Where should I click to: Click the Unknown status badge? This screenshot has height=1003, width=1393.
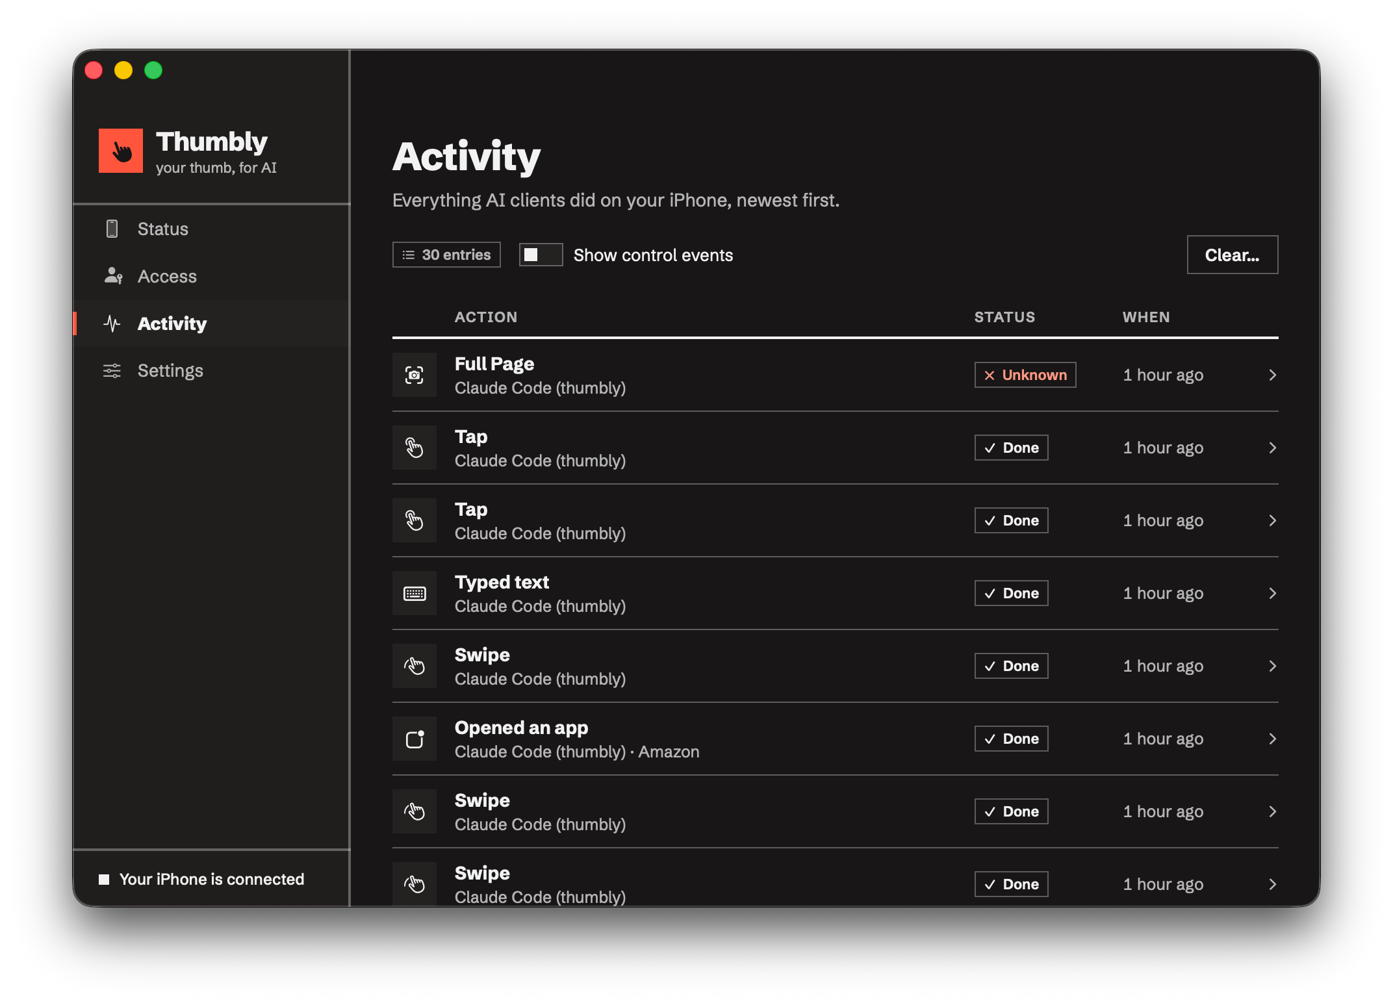[1025, 375]
